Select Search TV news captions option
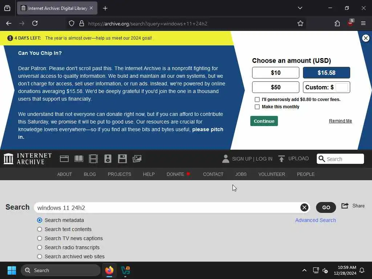372x279 pixels. [40, 238]
